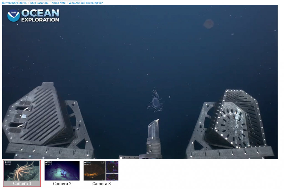
Task: Switch to the Camera 3 sonar thumbnail
Action: [x=101, y=171]
